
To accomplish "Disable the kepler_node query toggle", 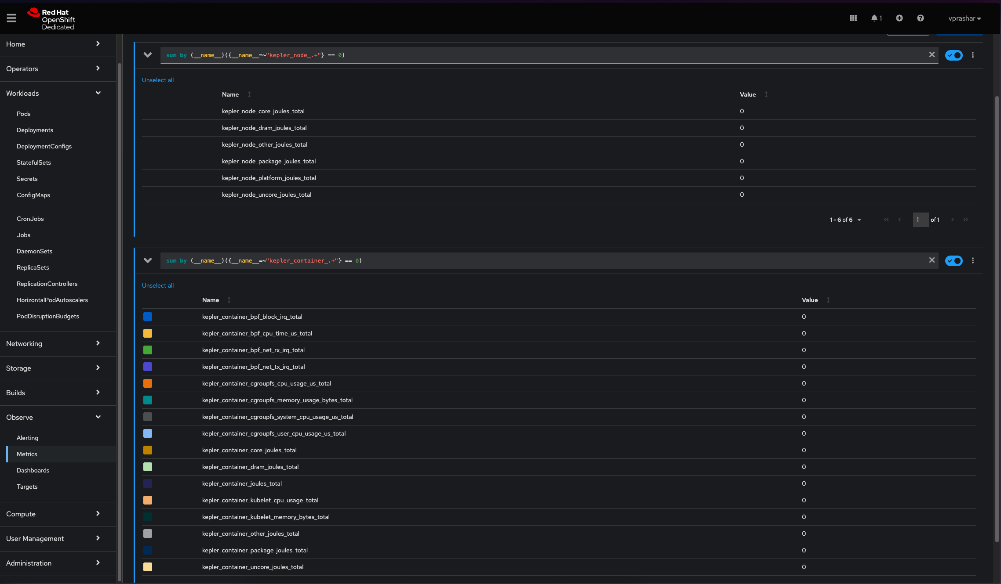I will pos(954,55).
